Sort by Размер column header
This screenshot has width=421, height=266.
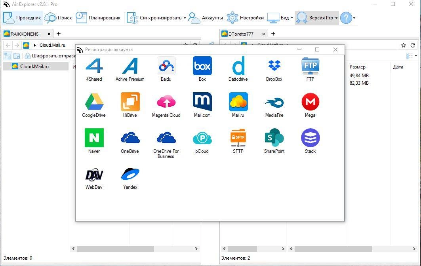click(357, 67)
